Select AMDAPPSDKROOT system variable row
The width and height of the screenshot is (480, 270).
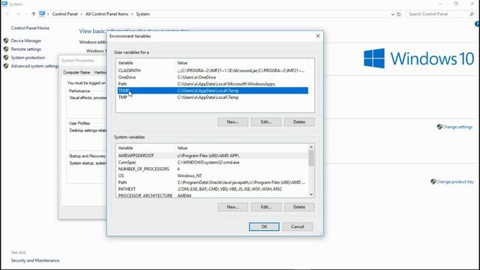click(x=213, y=155)
